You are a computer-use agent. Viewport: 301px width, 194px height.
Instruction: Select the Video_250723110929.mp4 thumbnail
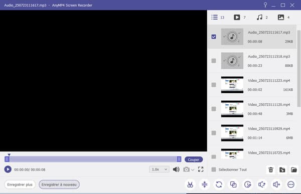pos(232,133)
